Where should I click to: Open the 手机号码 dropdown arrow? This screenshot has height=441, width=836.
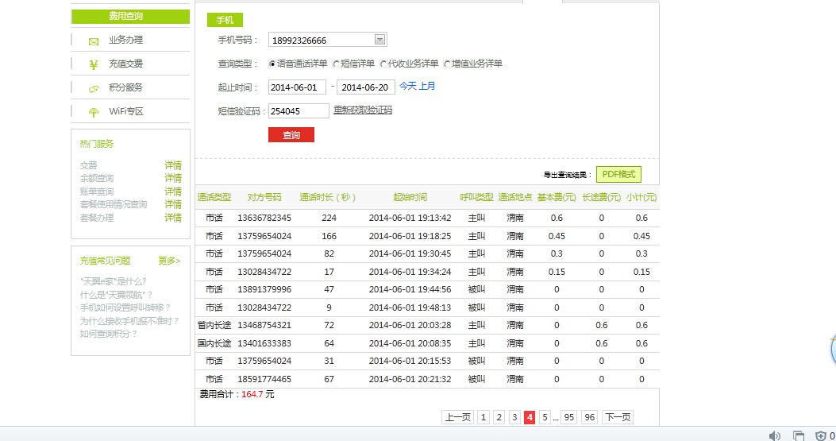(379, 40)
